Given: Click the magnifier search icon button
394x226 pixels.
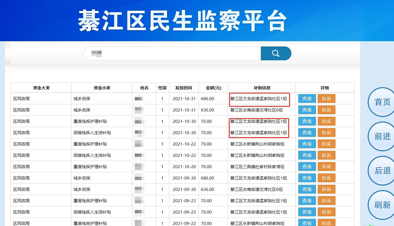Looking at the screenshot, I should 276,53.
